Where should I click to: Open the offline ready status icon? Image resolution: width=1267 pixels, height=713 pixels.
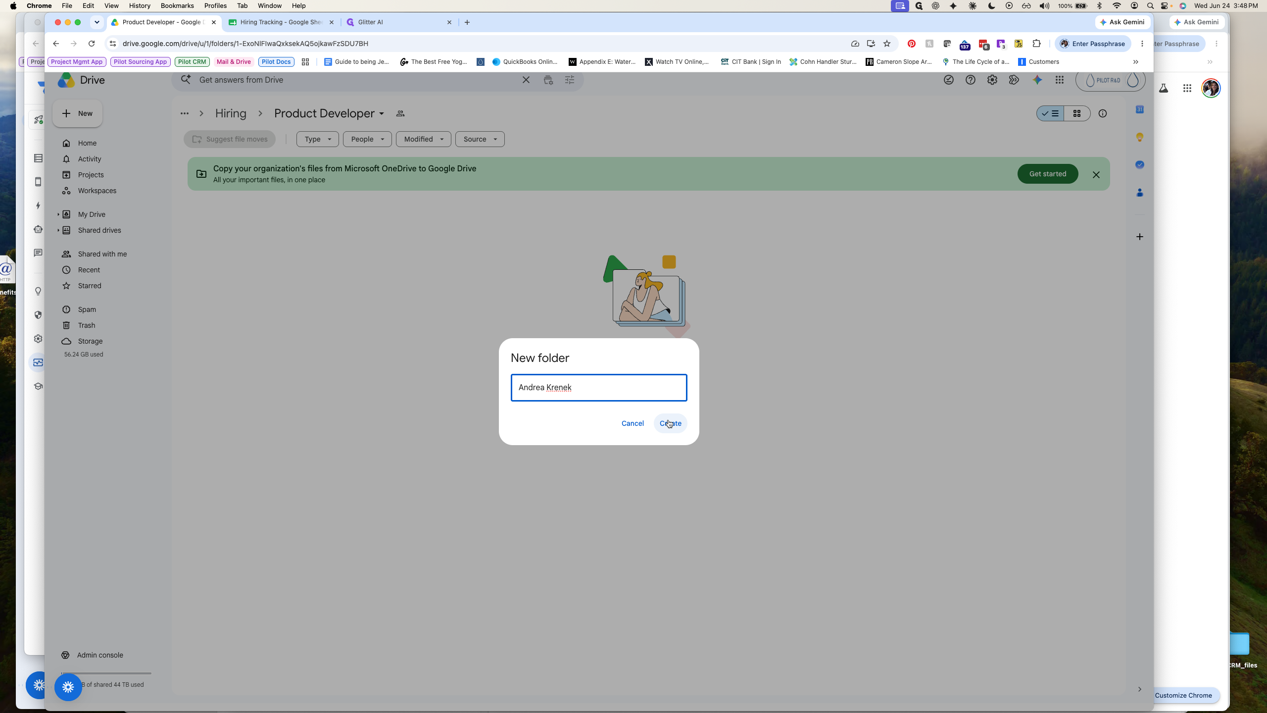click(949, 80)
